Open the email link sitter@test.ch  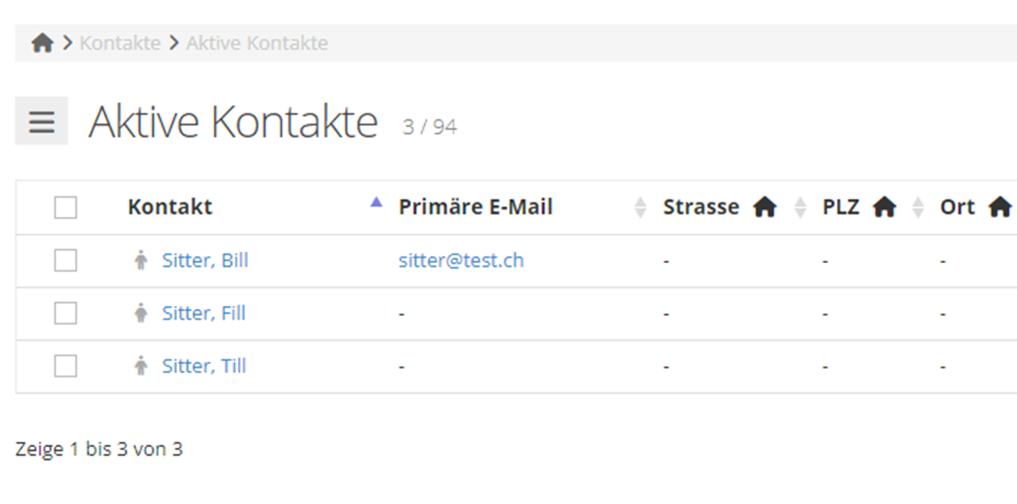[461, 260]
